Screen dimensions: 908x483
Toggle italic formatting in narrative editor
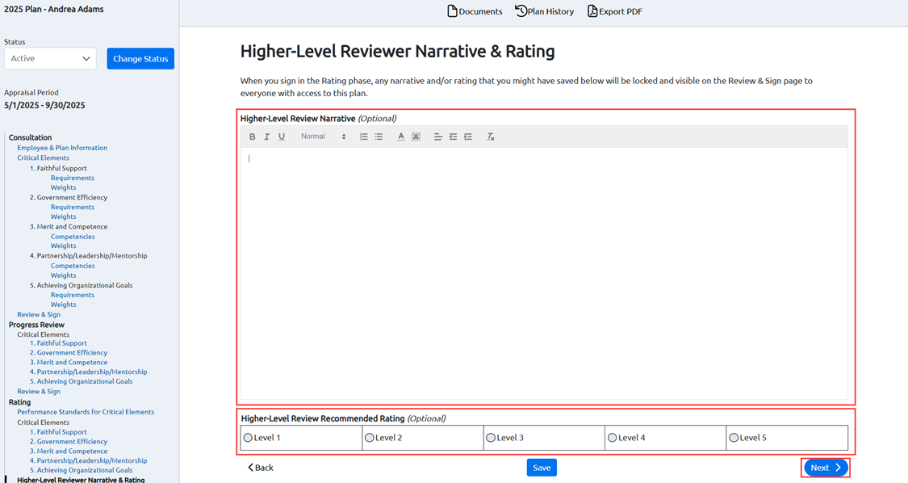pos(266,136)
